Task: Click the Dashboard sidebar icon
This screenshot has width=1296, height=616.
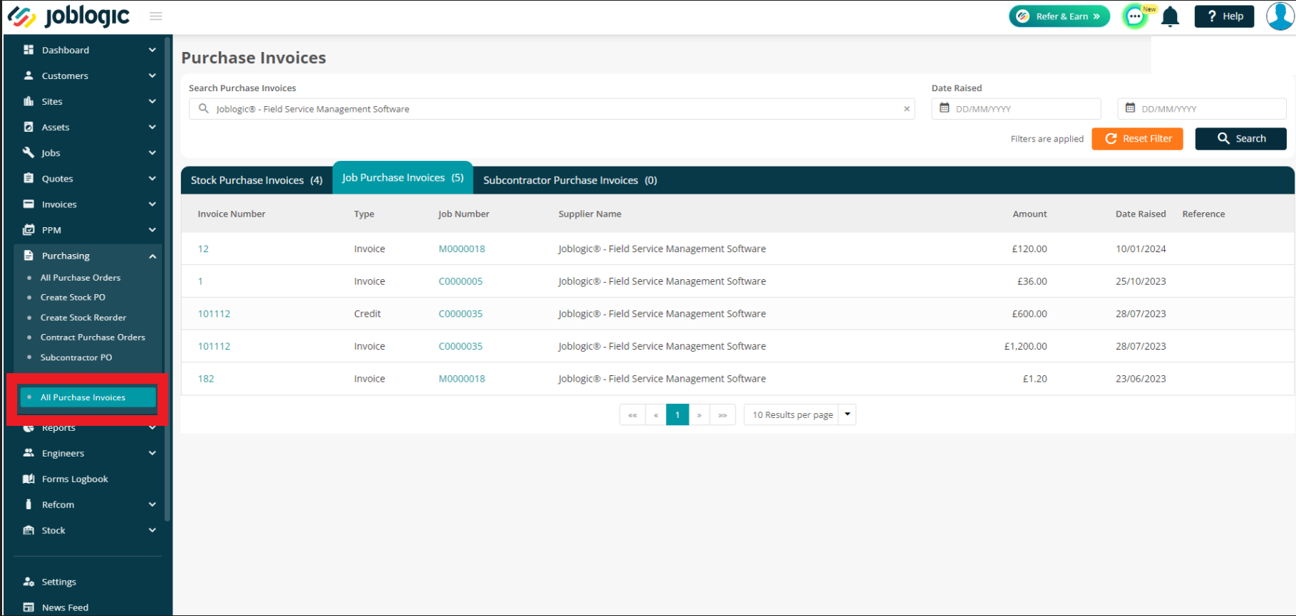Action: pyautogui.click(x=29, y=50)
